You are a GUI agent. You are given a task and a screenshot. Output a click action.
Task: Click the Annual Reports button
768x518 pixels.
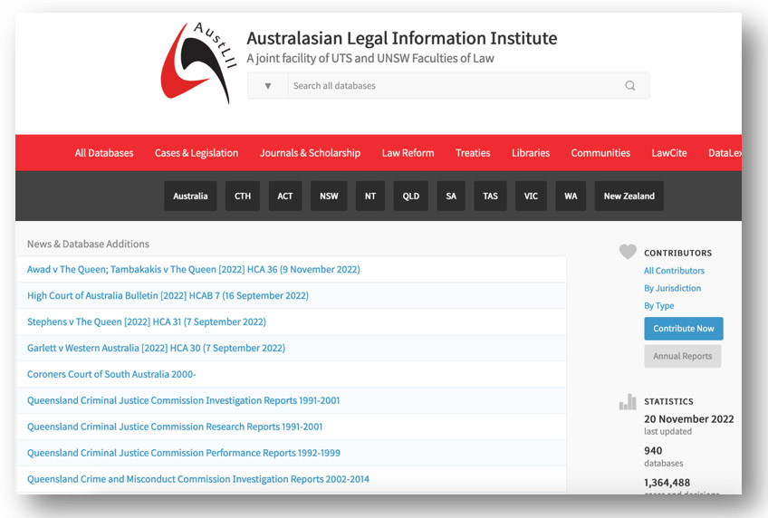point(683,357)
